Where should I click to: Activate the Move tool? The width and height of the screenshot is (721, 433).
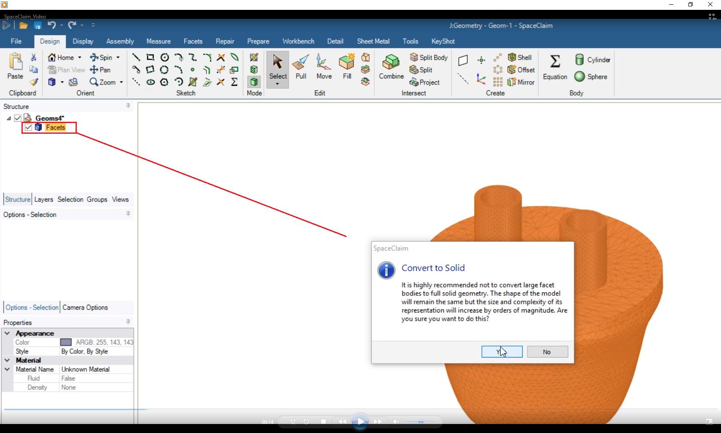point(324,68)
